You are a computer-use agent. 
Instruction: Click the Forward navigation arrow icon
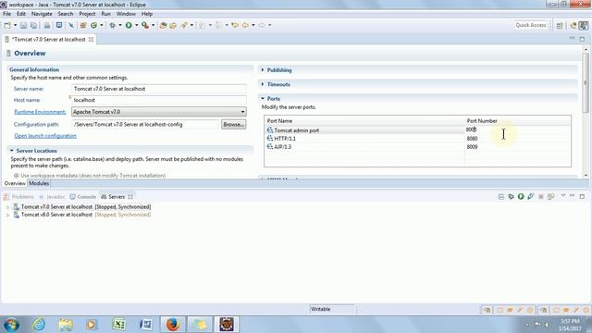(262, 25)
